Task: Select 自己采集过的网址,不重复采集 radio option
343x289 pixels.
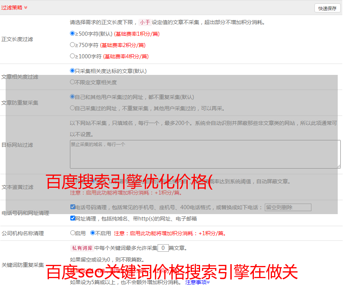Action: pyautogui.click(x=73, y=108)
